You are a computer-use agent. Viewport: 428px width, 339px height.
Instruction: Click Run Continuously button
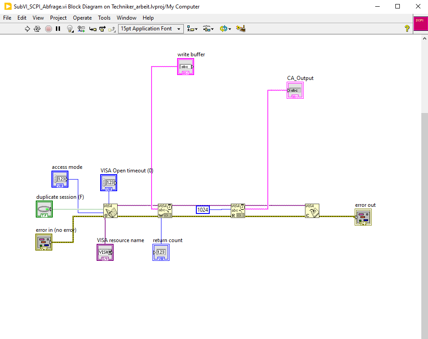37,29
